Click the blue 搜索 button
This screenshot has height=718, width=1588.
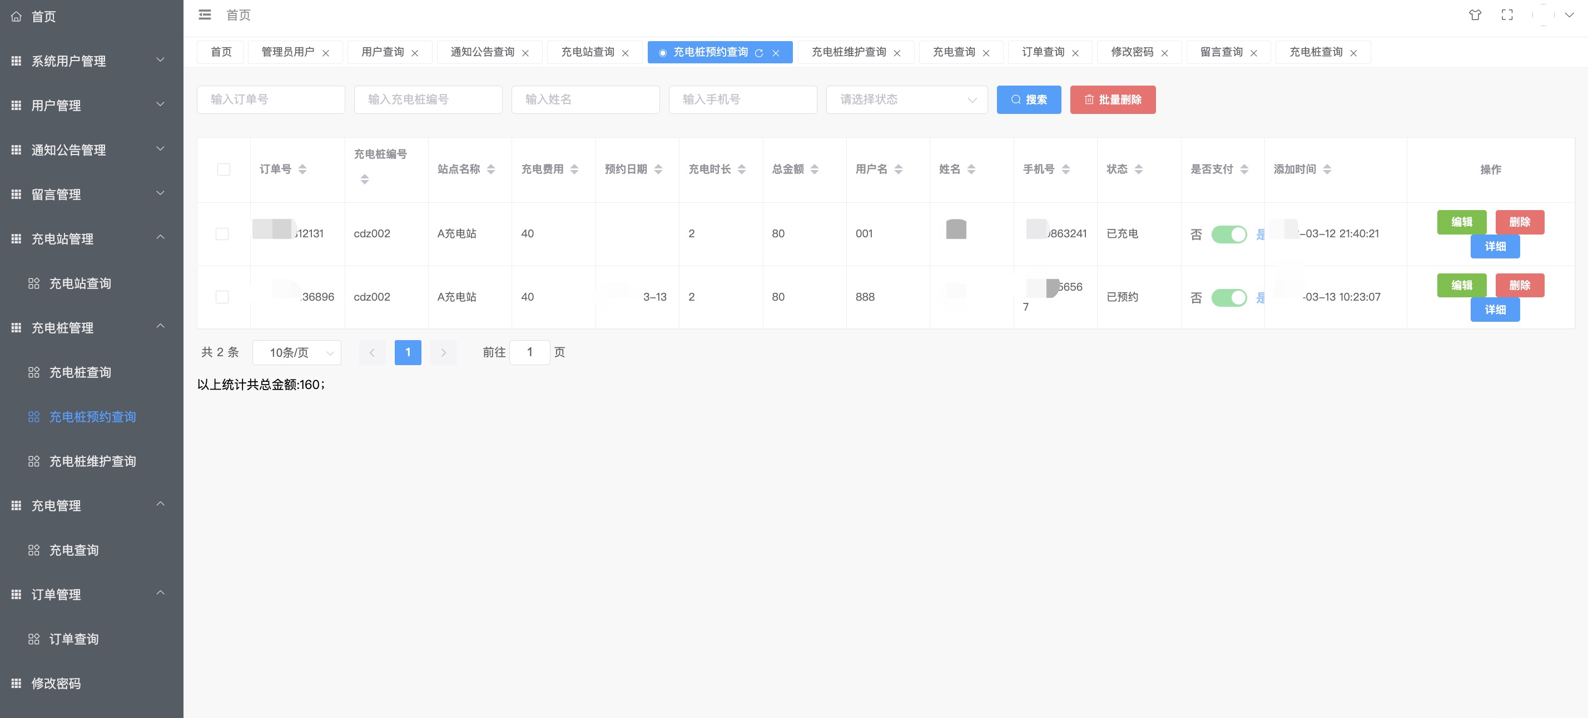coord(1028,99)
